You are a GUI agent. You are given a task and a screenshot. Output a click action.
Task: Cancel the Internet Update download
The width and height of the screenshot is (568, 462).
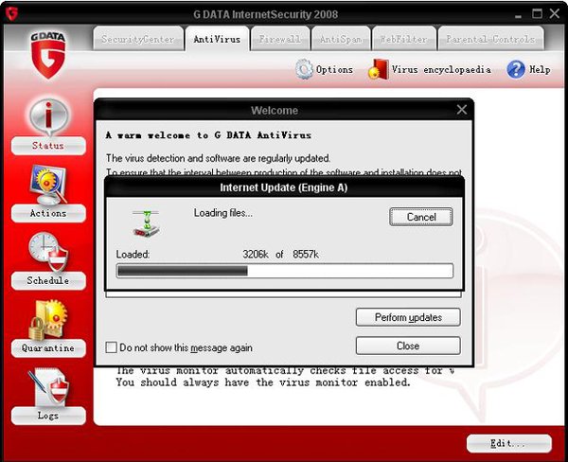click(420, 217)
